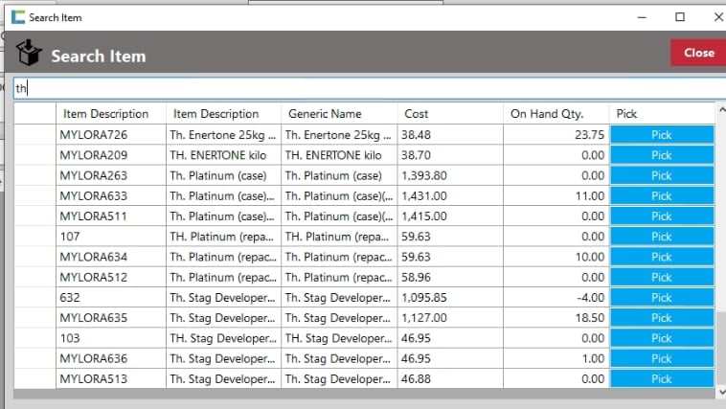Pick item 632 Th. Stag Developer

pos(661,298)
